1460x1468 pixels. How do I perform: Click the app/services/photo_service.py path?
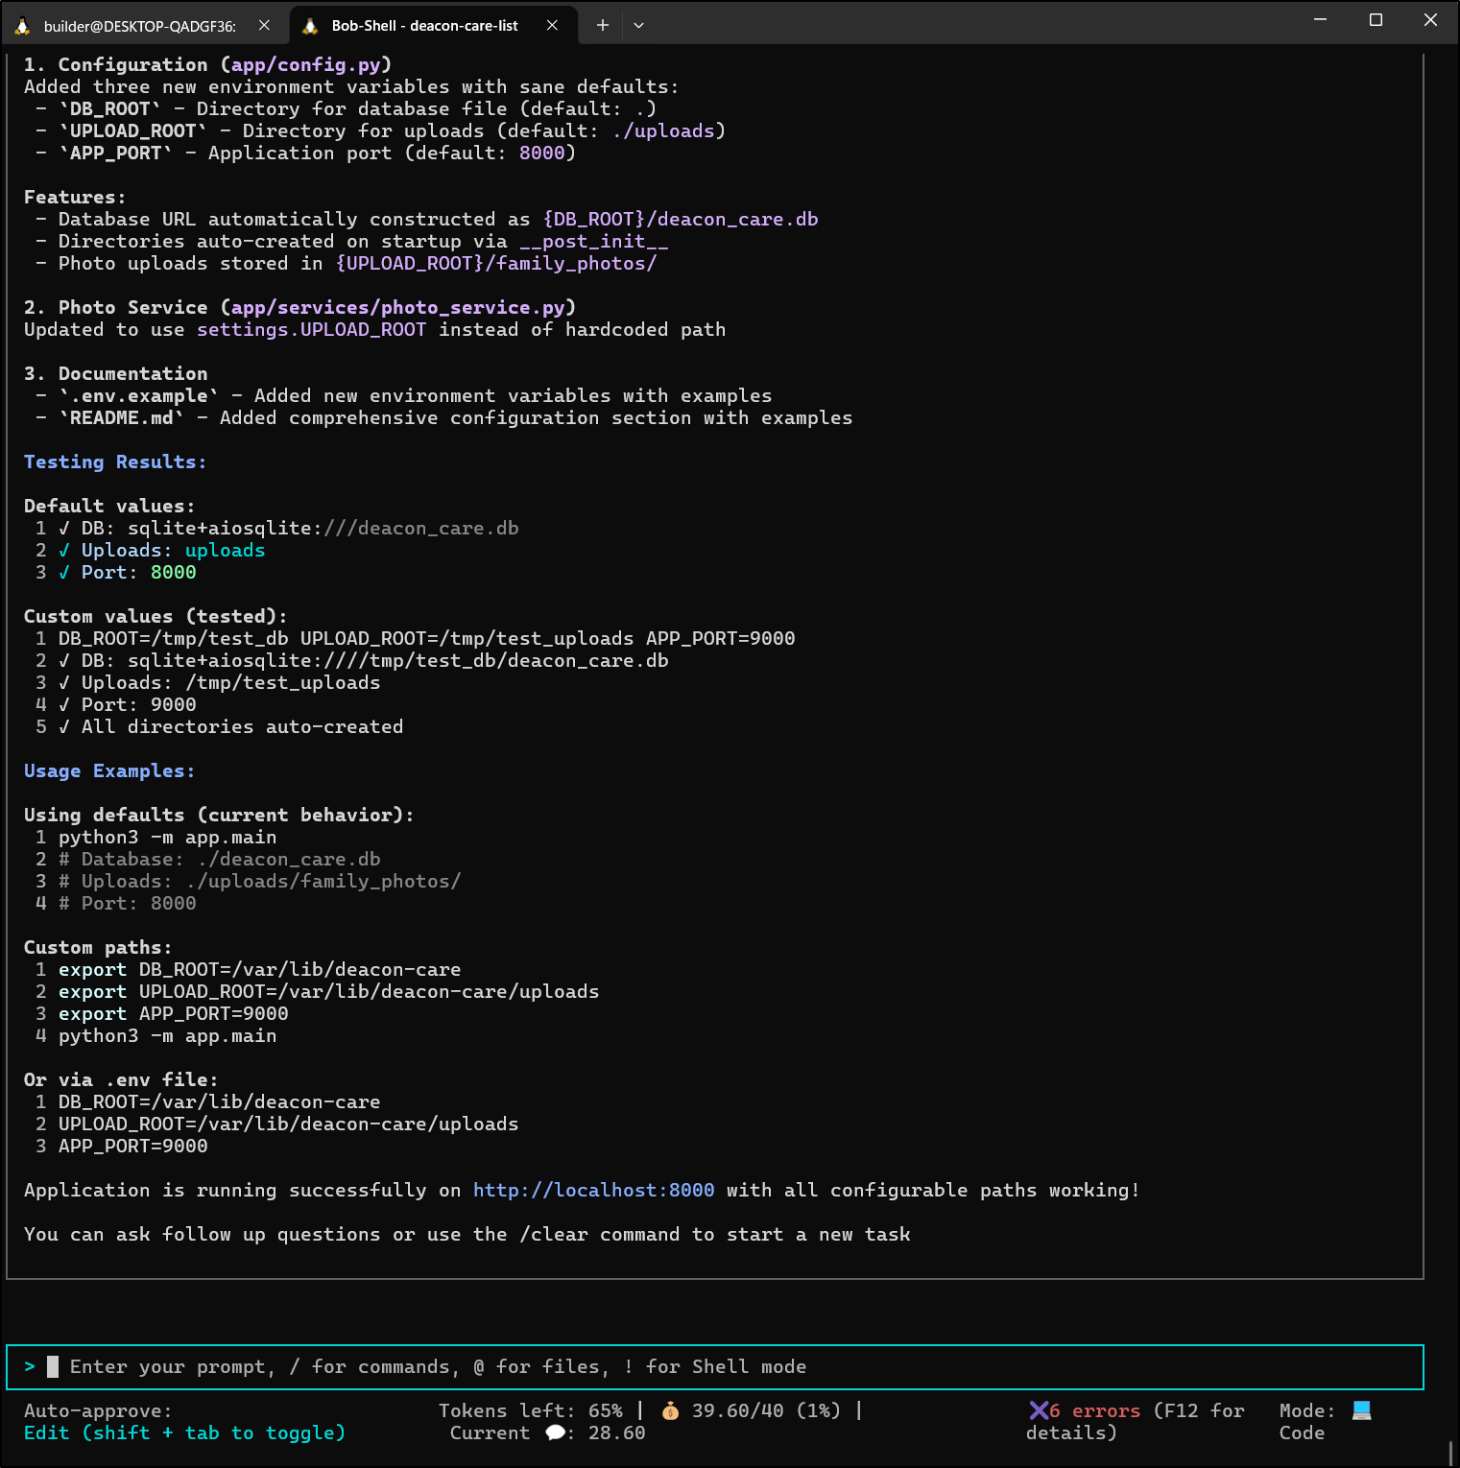tap(398, 307)
